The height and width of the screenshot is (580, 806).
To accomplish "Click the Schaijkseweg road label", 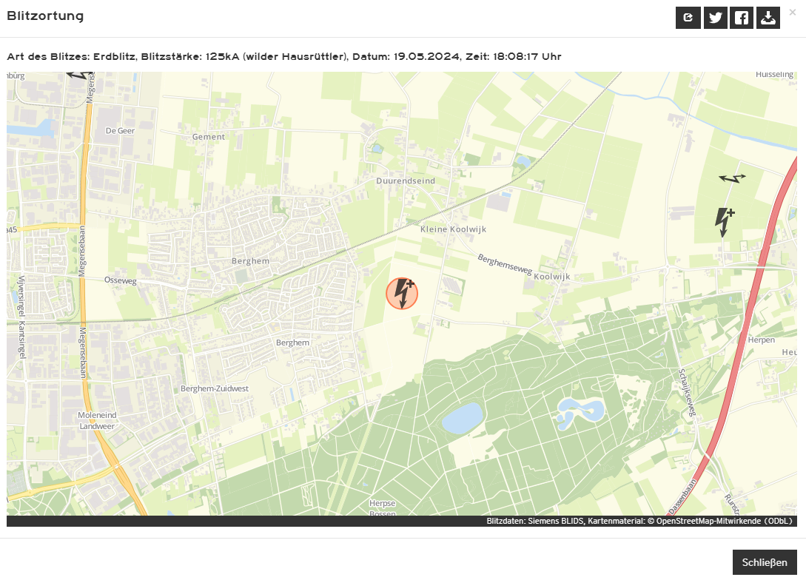I will [x=687, y=393].
